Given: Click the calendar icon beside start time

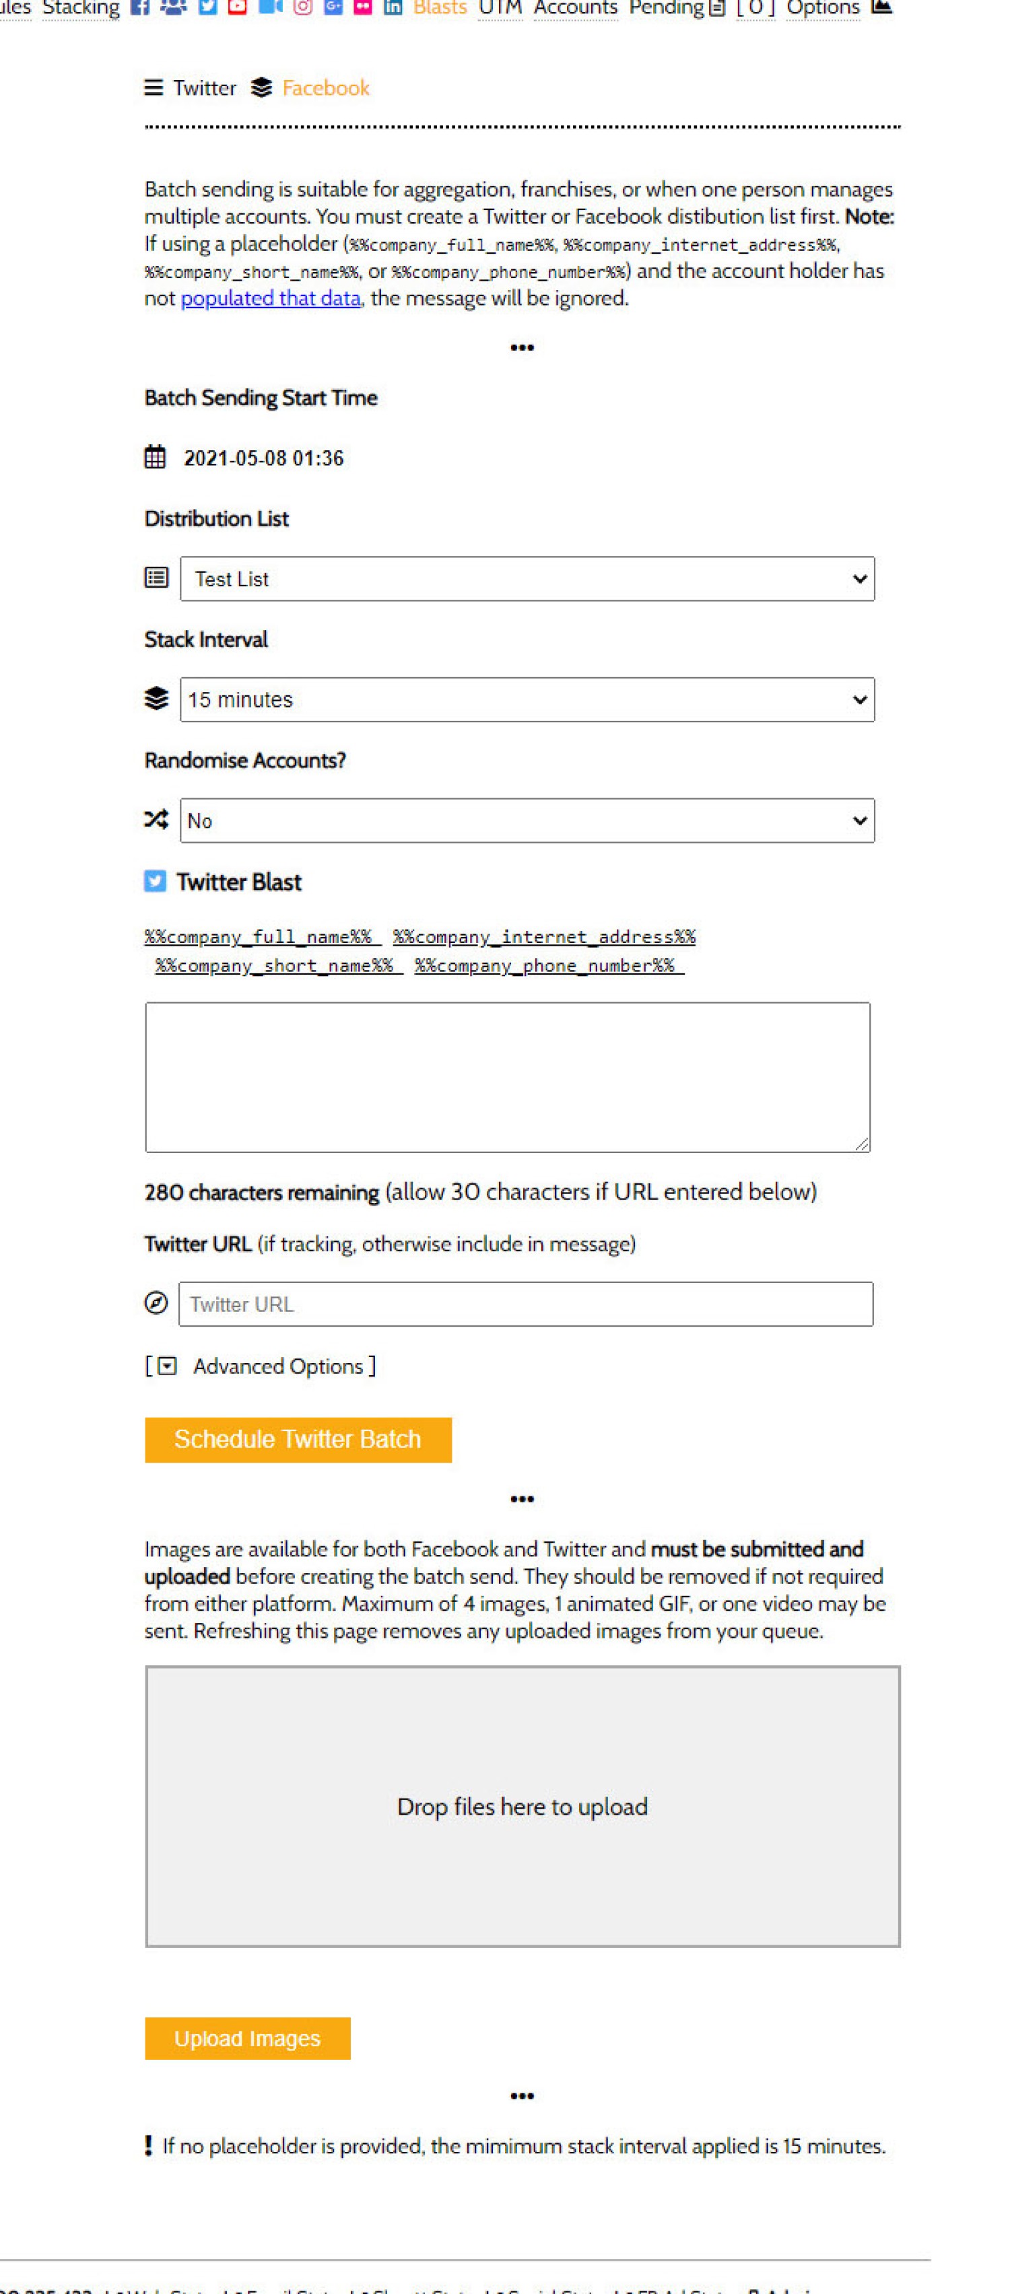Looking at the screenshot, I should click(155, 458).
